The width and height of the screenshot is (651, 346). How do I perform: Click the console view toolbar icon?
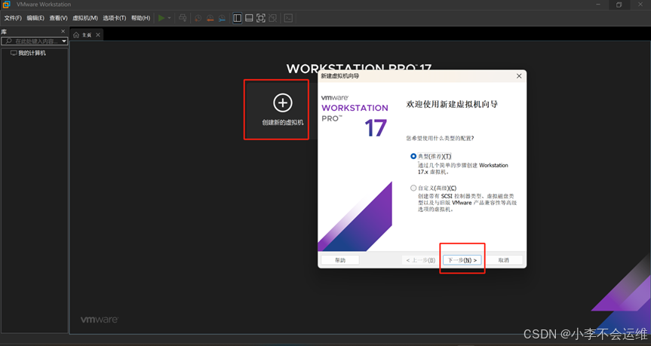point(288,18)
